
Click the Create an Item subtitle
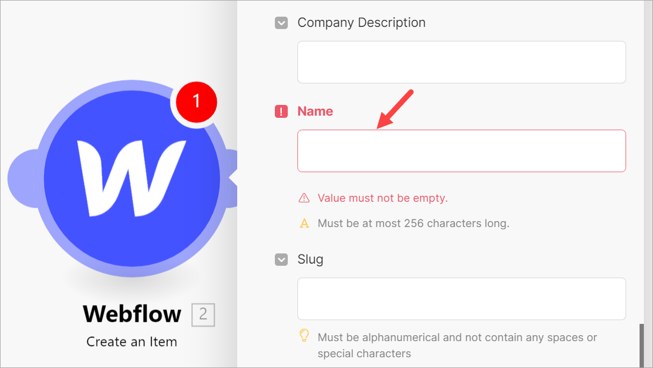132,342
